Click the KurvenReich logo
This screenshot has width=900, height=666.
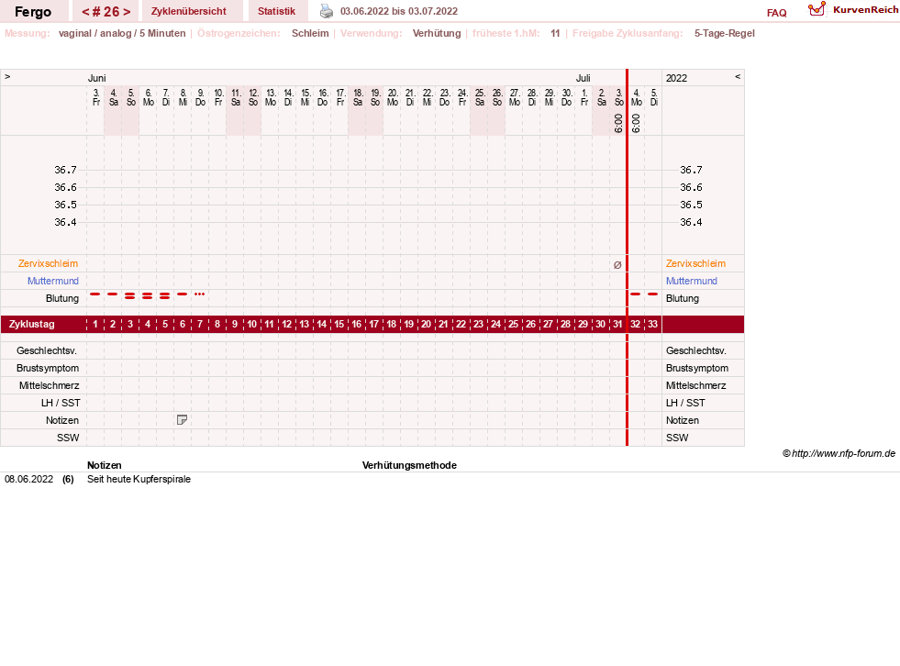pos(853,10)
